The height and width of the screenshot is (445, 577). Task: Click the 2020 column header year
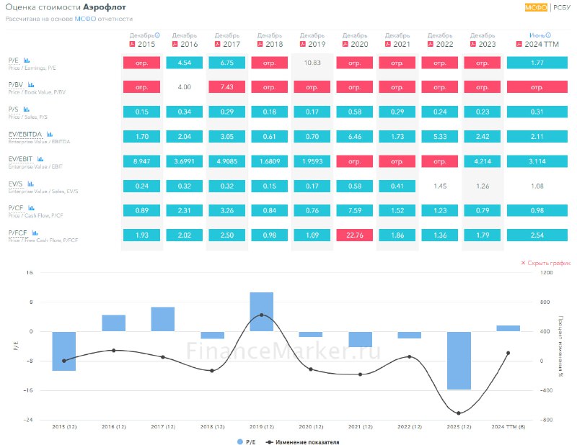pyautogui.click(x=359, y=44)
